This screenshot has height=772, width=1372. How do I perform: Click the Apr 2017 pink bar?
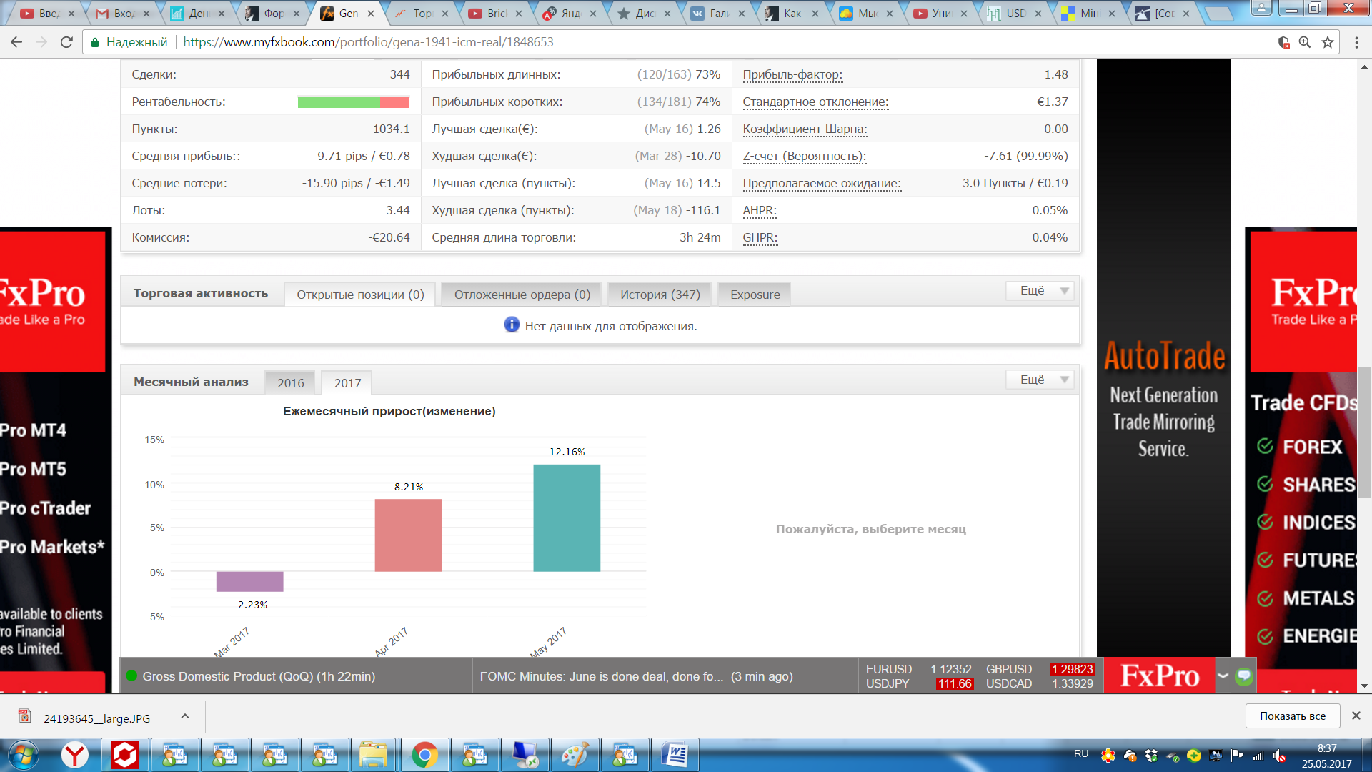point(408,535)
